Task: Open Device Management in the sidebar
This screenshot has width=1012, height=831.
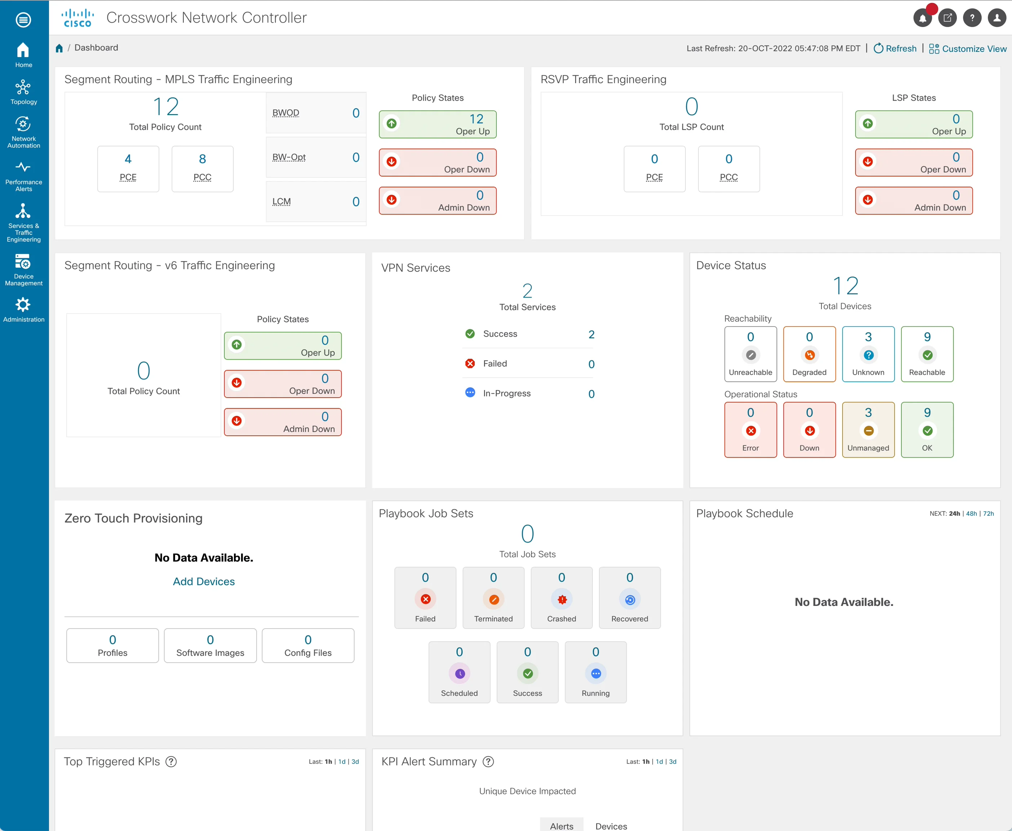Action: (23, 270)
